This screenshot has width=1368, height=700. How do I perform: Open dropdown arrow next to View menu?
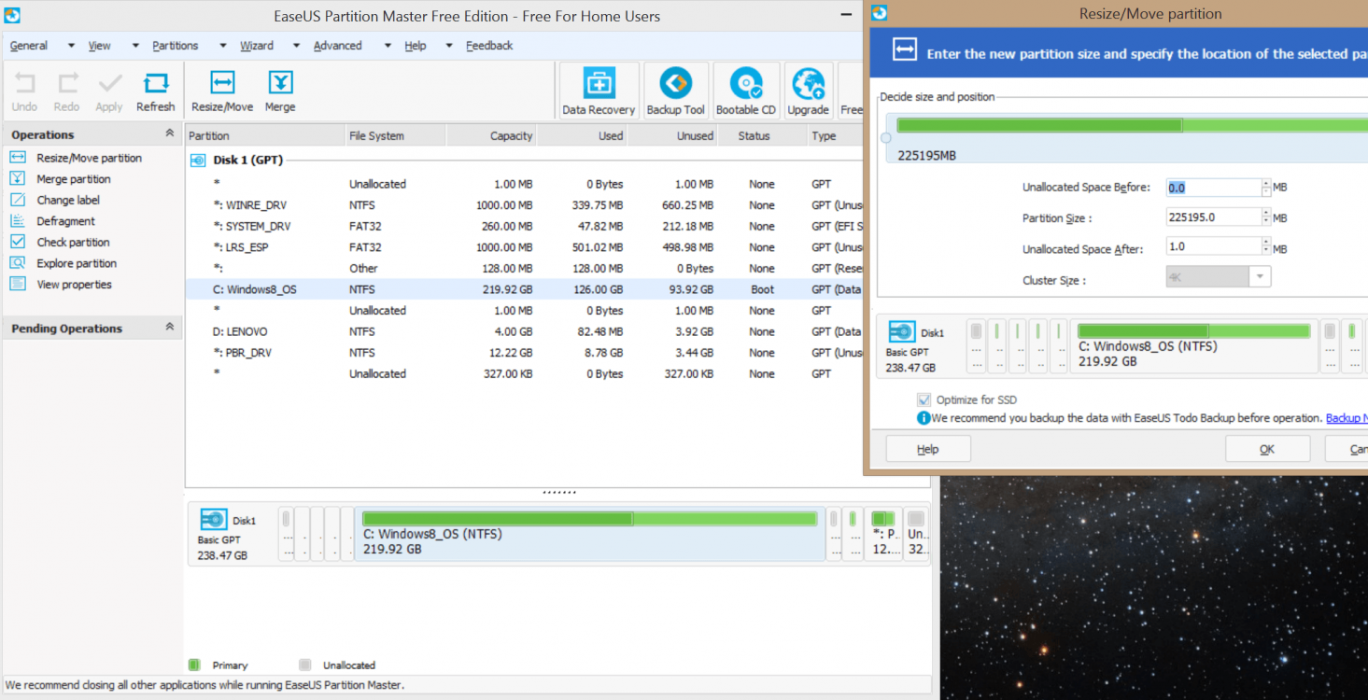(135, 46)
